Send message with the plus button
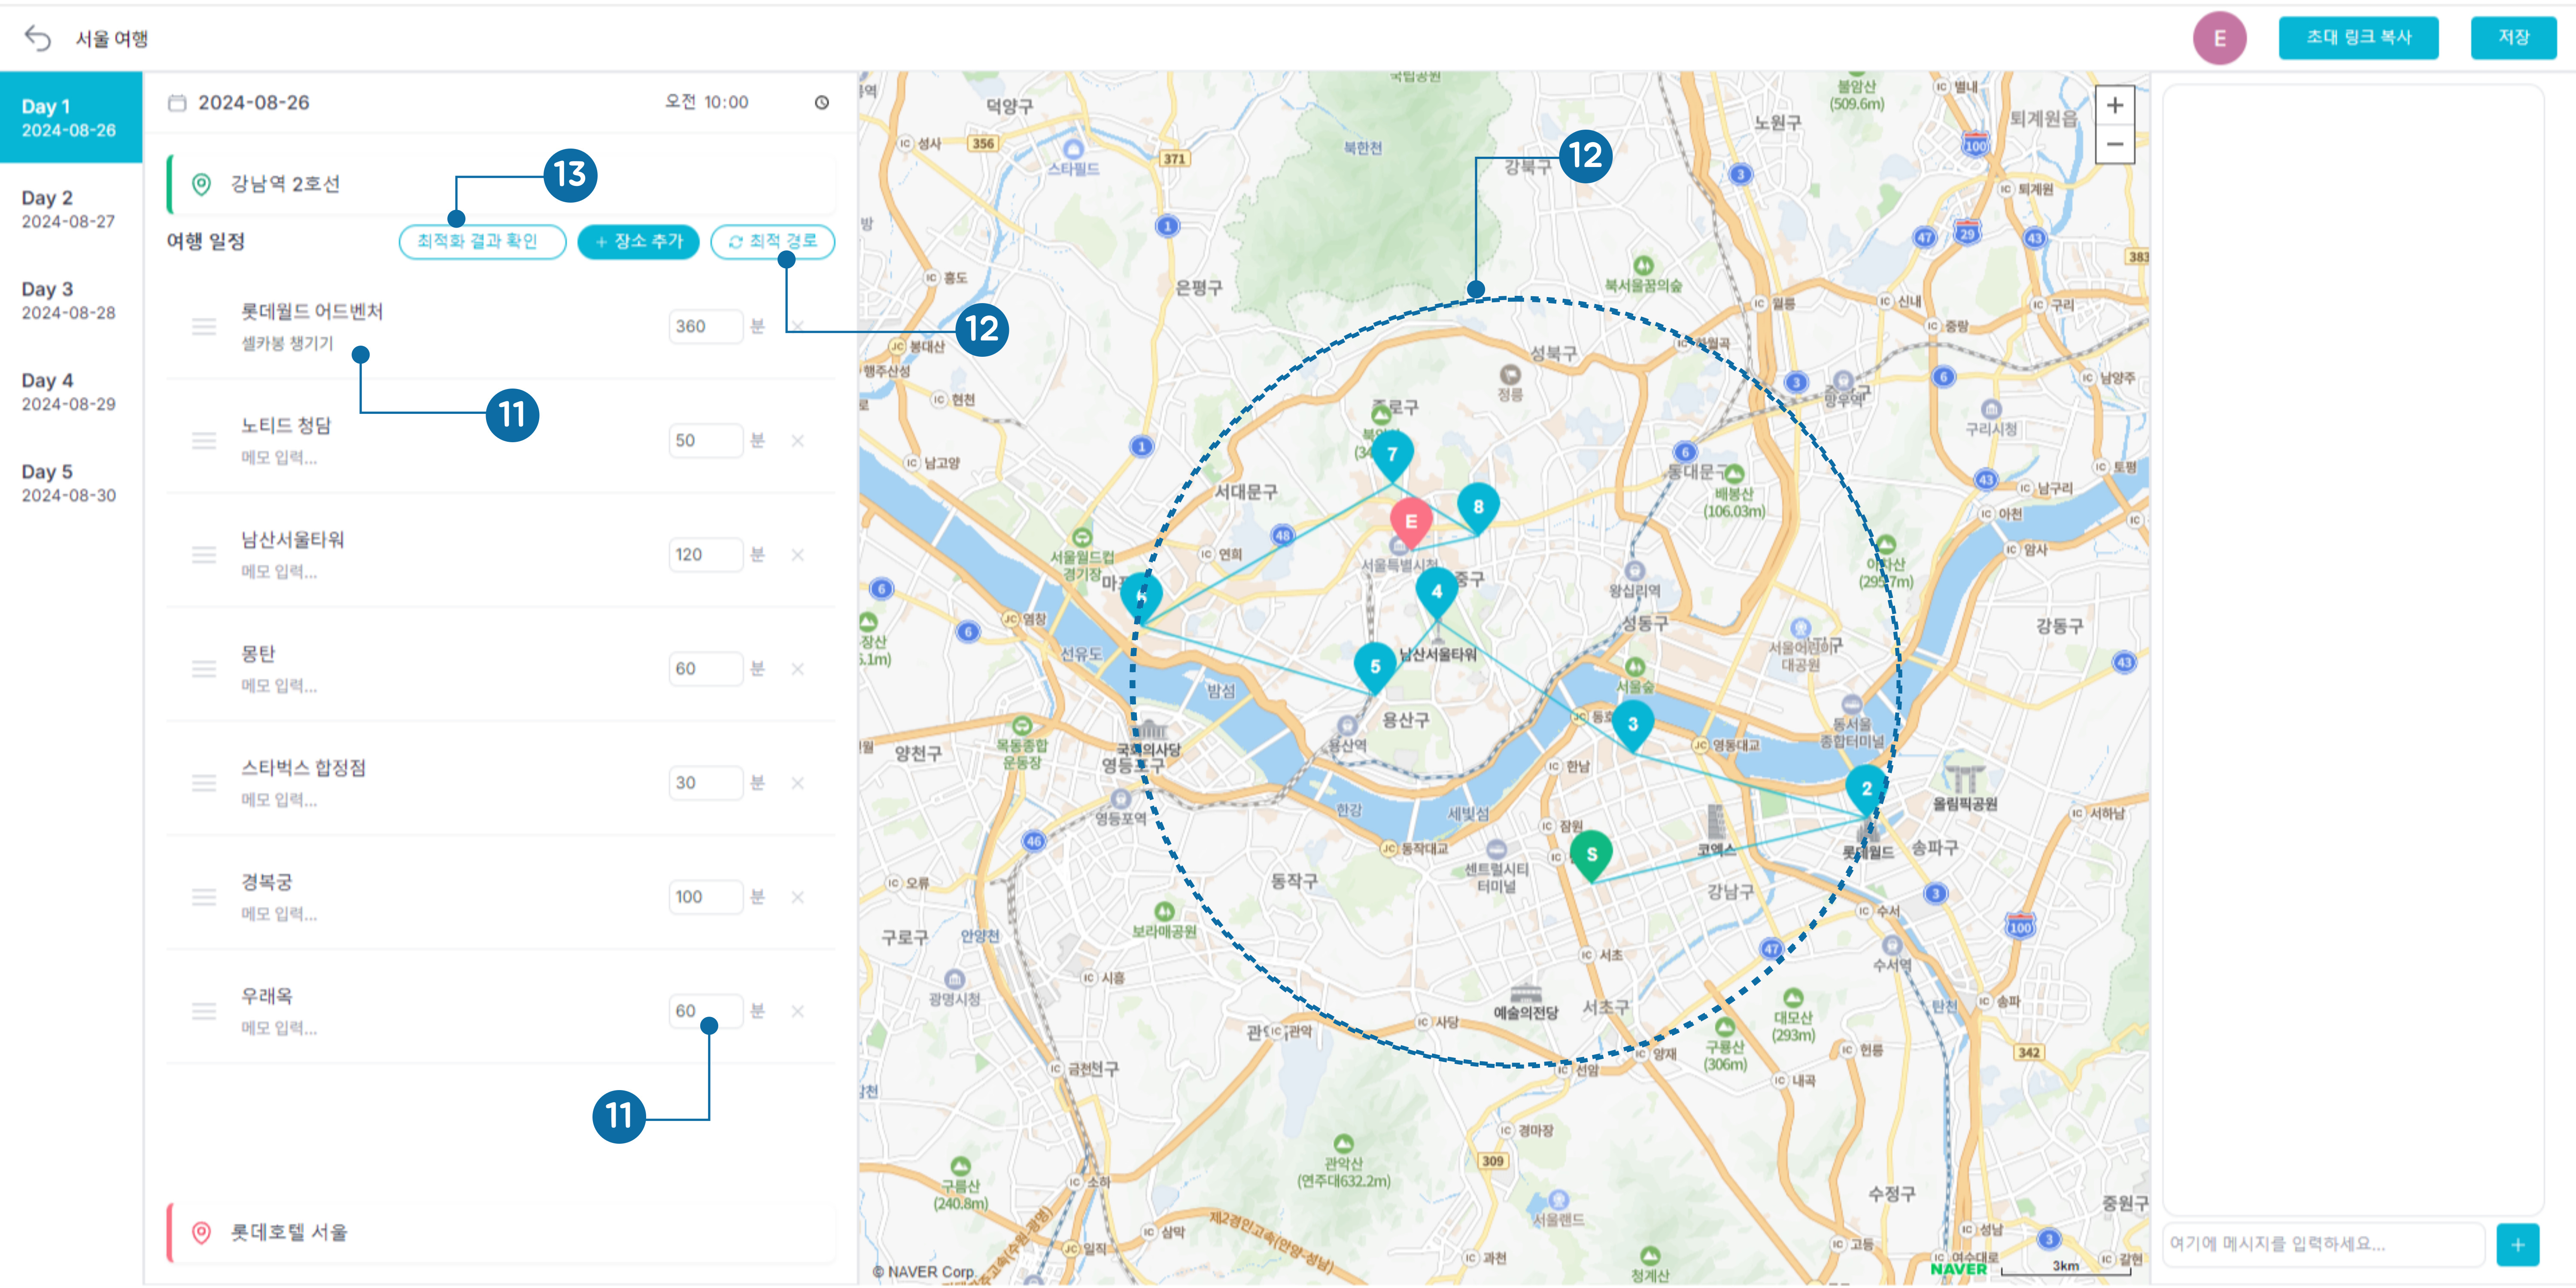The height and width of the screenshot is (1288, 2576). [2517, 1244]
